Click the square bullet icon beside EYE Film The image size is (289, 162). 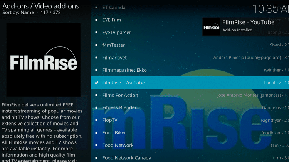point(96,20)
